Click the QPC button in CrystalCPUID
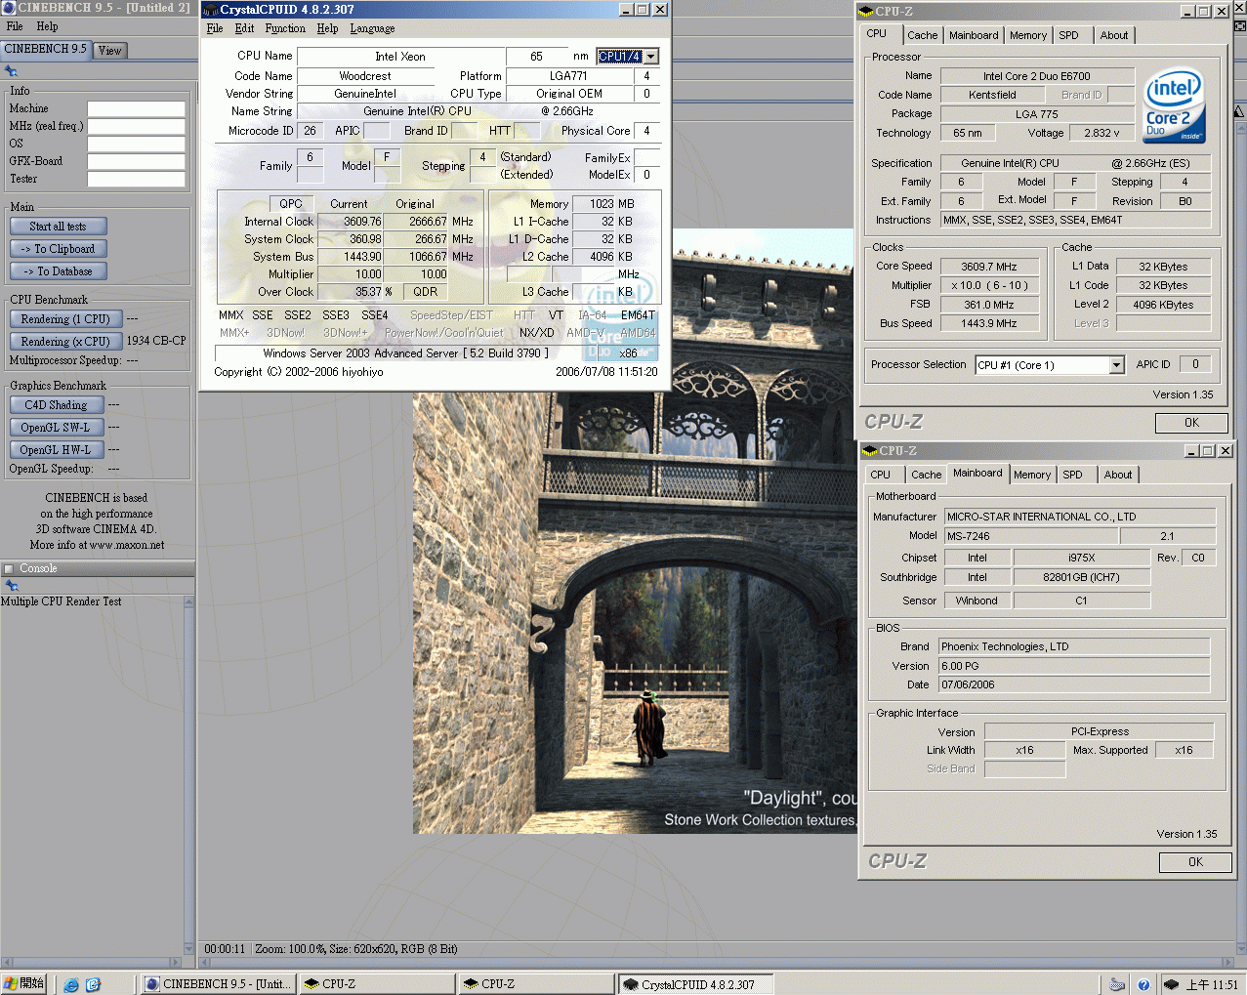The height and width of the screenshot is (995, 1247). (291, 204)
